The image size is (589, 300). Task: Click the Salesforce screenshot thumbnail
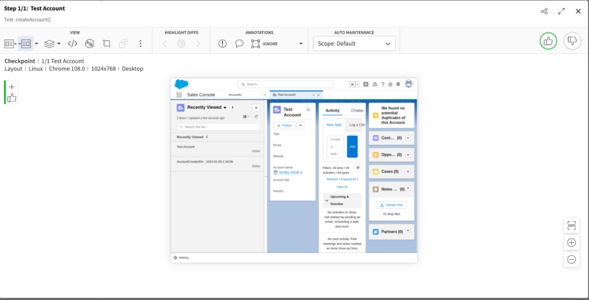[294, 170]
